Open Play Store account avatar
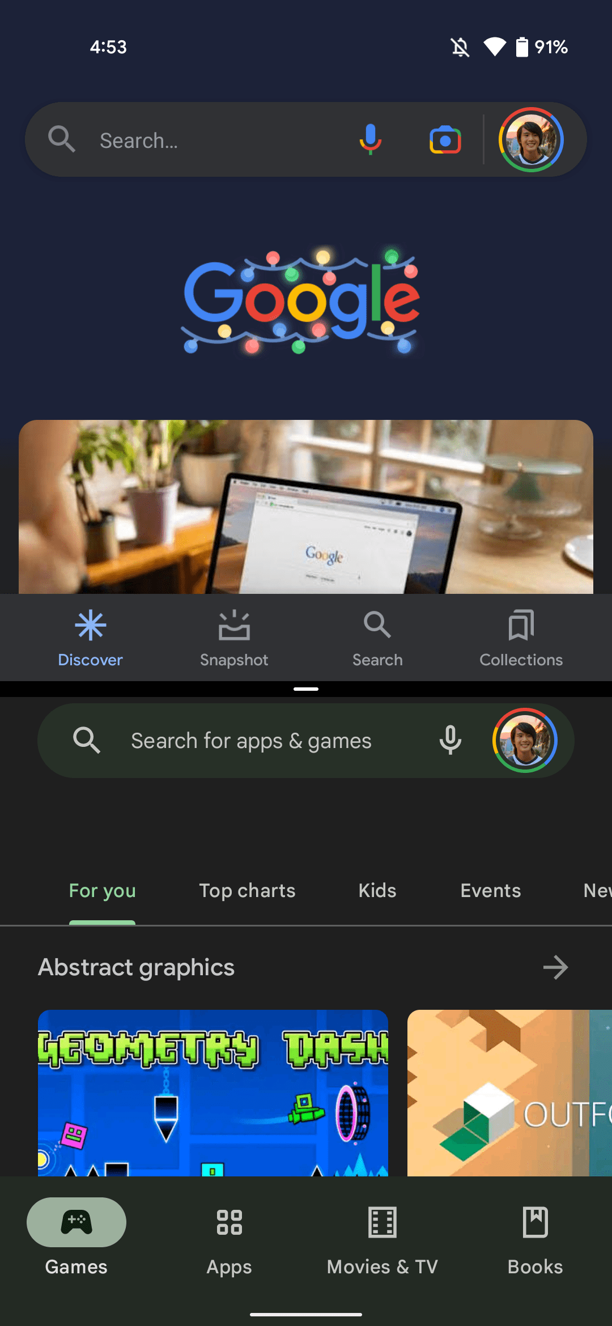 click(x=525, y=740)
